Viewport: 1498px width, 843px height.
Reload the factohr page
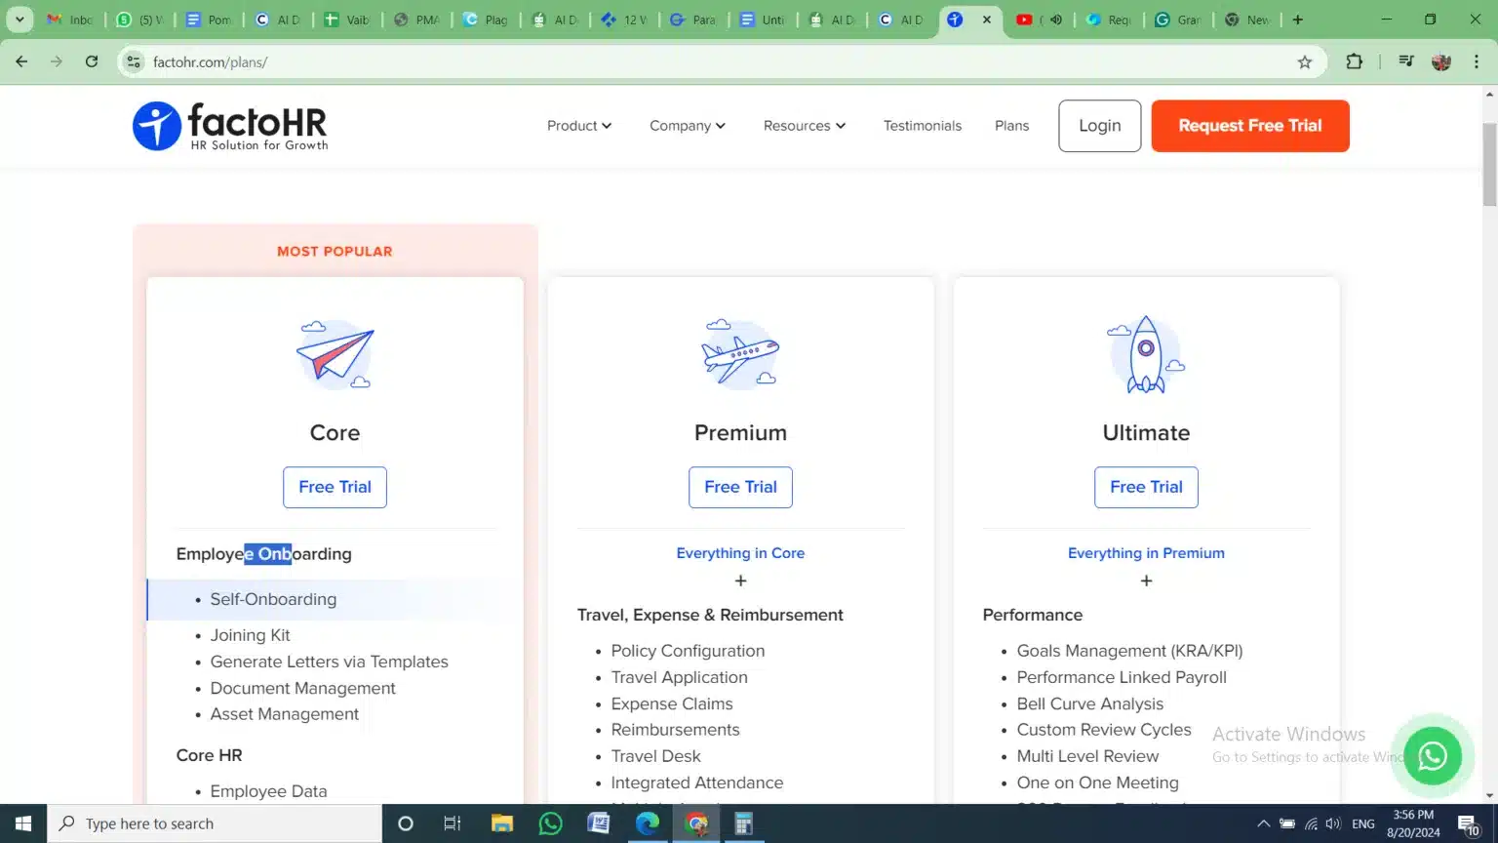pos(92,61)
